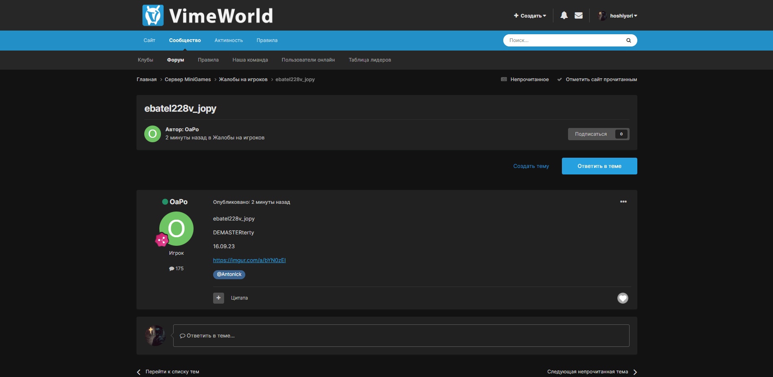The width and height of the screenshot is (773, 377).
Task: Open the messages envelope icon
Action: [579, 15]
